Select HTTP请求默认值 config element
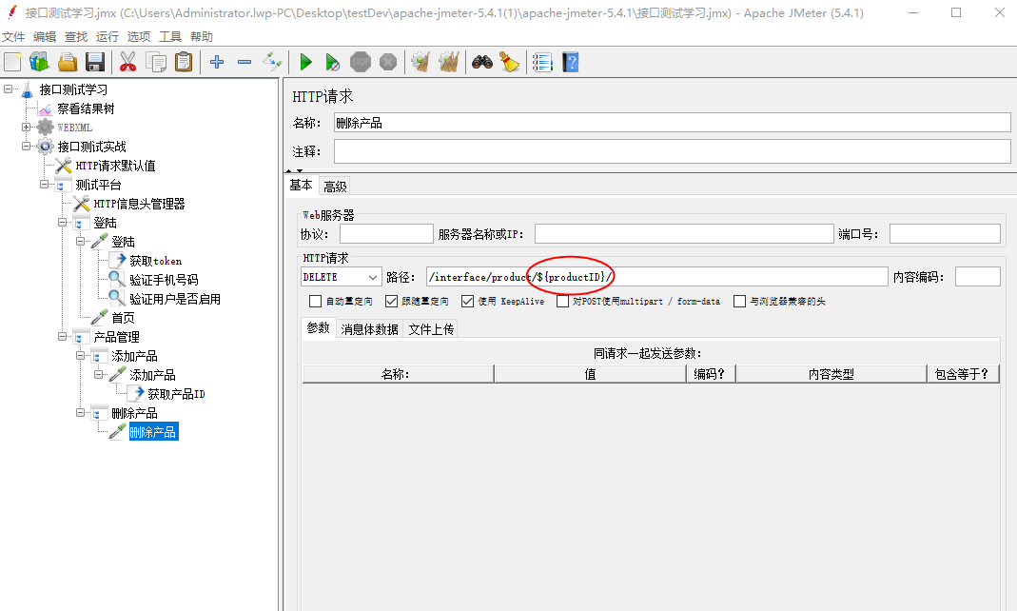Screen dimensions: 1017x611 pyautogui.click(x=115, y=166)
